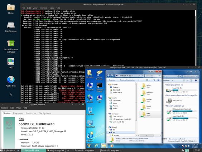Expand the Documents library node

(110, 100)
